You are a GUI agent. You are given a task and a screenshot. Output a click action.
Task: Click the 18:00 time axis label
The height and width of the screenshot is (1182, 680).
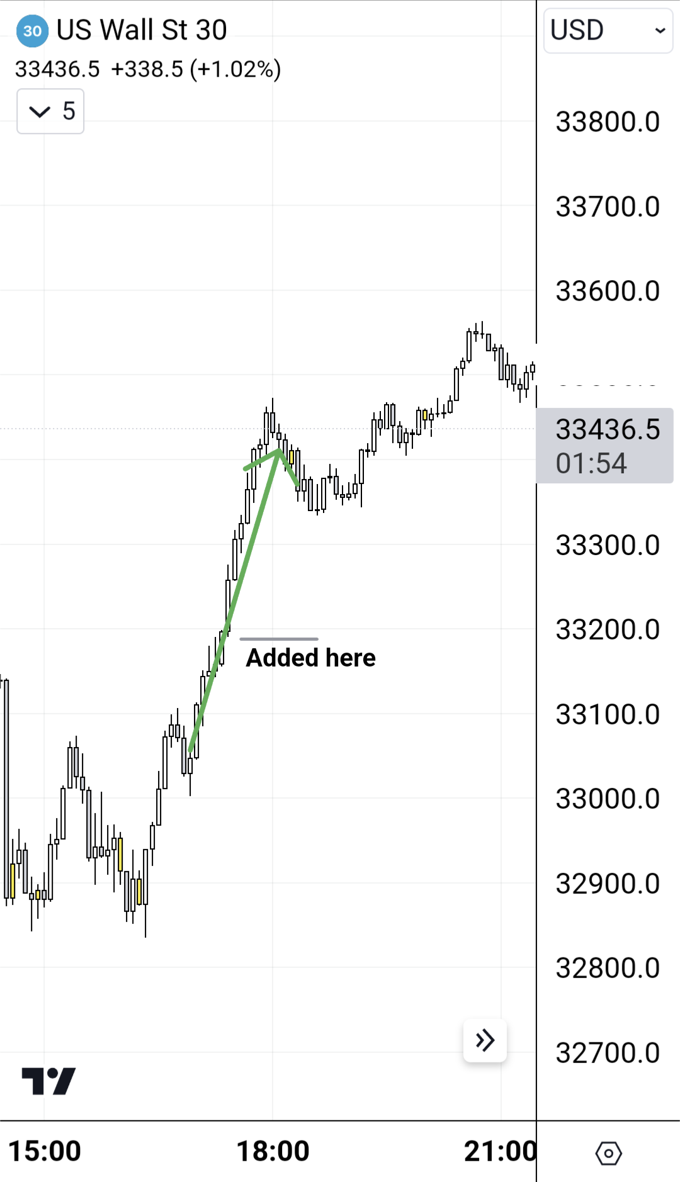click(x=273, y=1151)
